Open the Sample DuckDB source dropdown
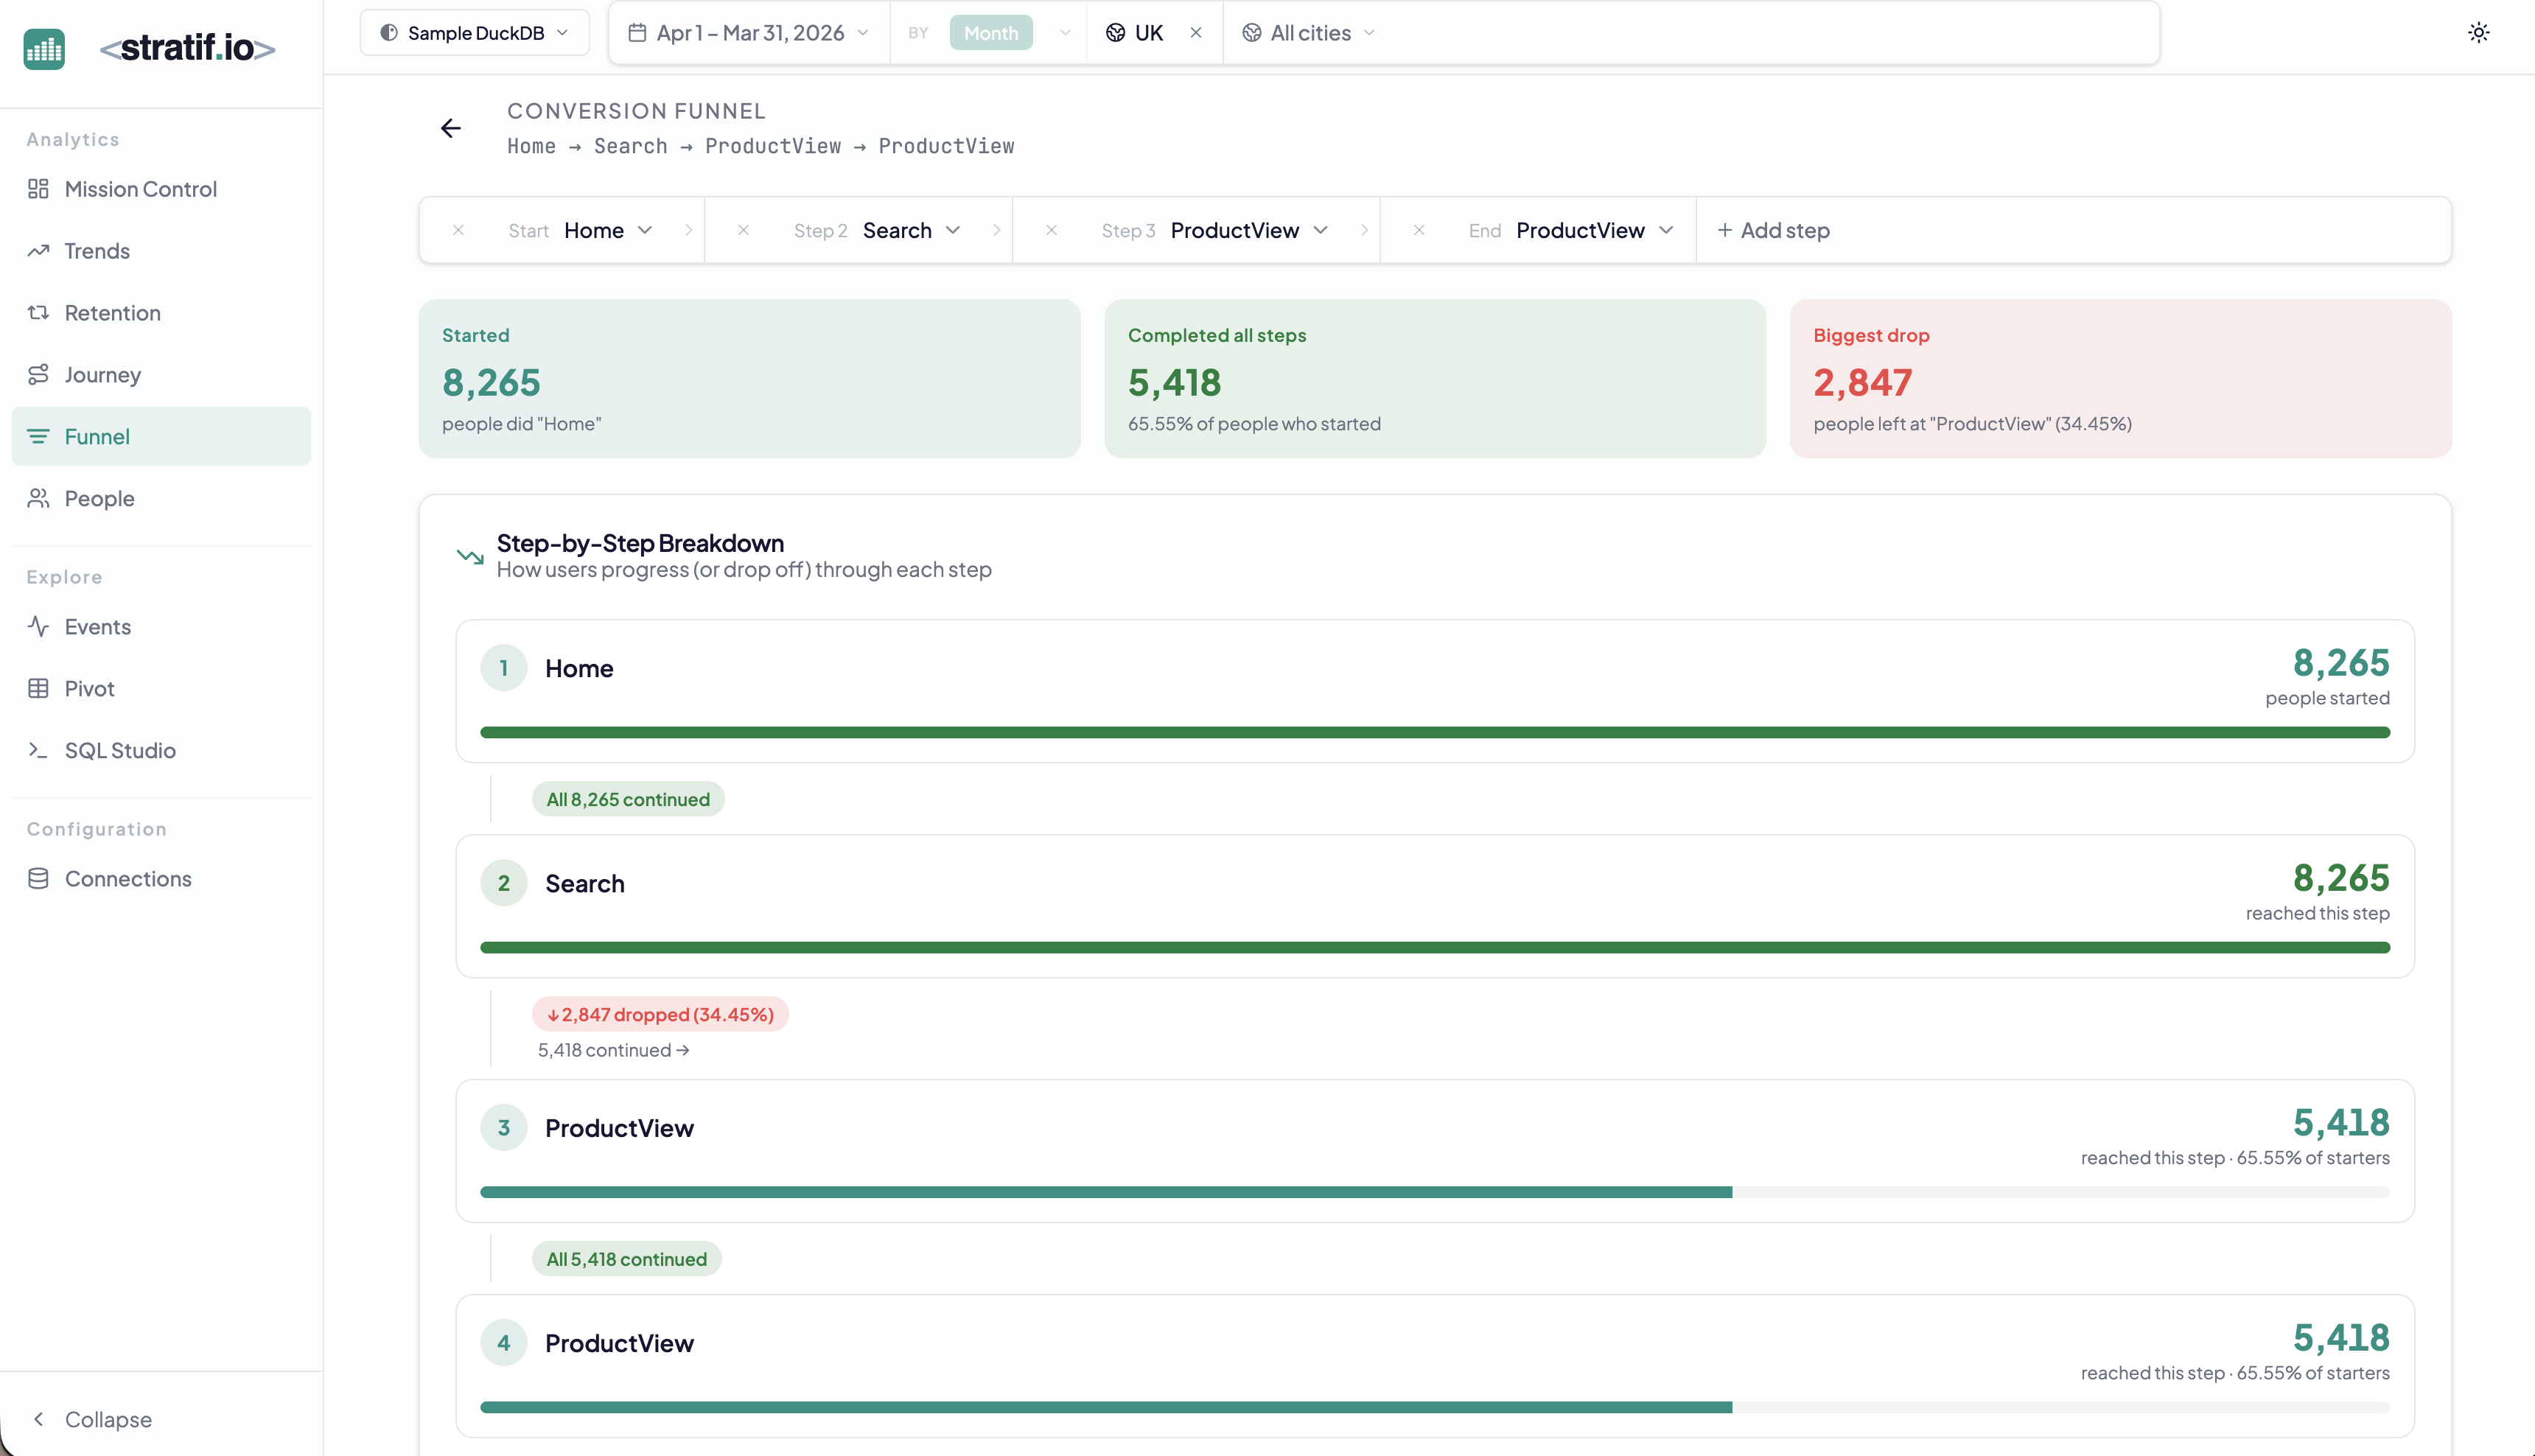The image size is (2535, 1456). [x=474, y=33]
